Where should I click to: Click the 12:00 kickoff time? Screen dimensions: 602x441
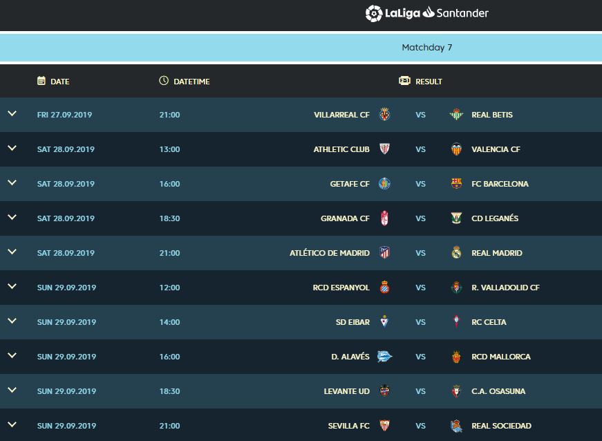170,288
